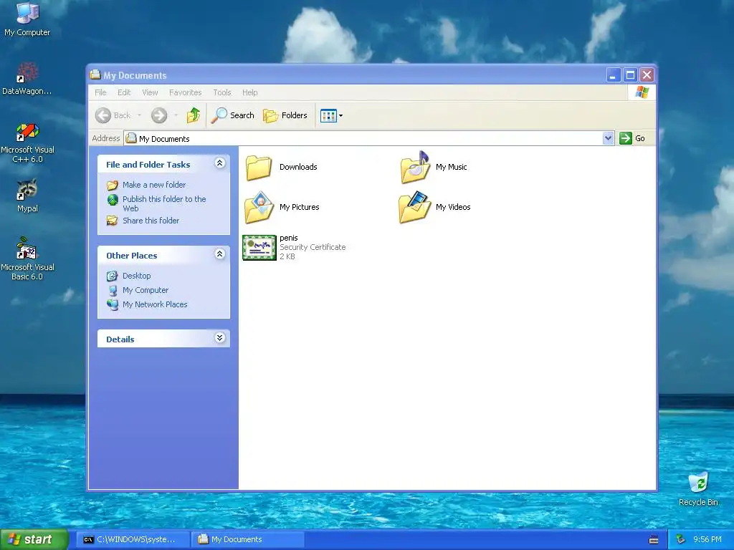Click the My Network Places icon
This screenshot has width=734, height=550.
(x=113, y=304)
